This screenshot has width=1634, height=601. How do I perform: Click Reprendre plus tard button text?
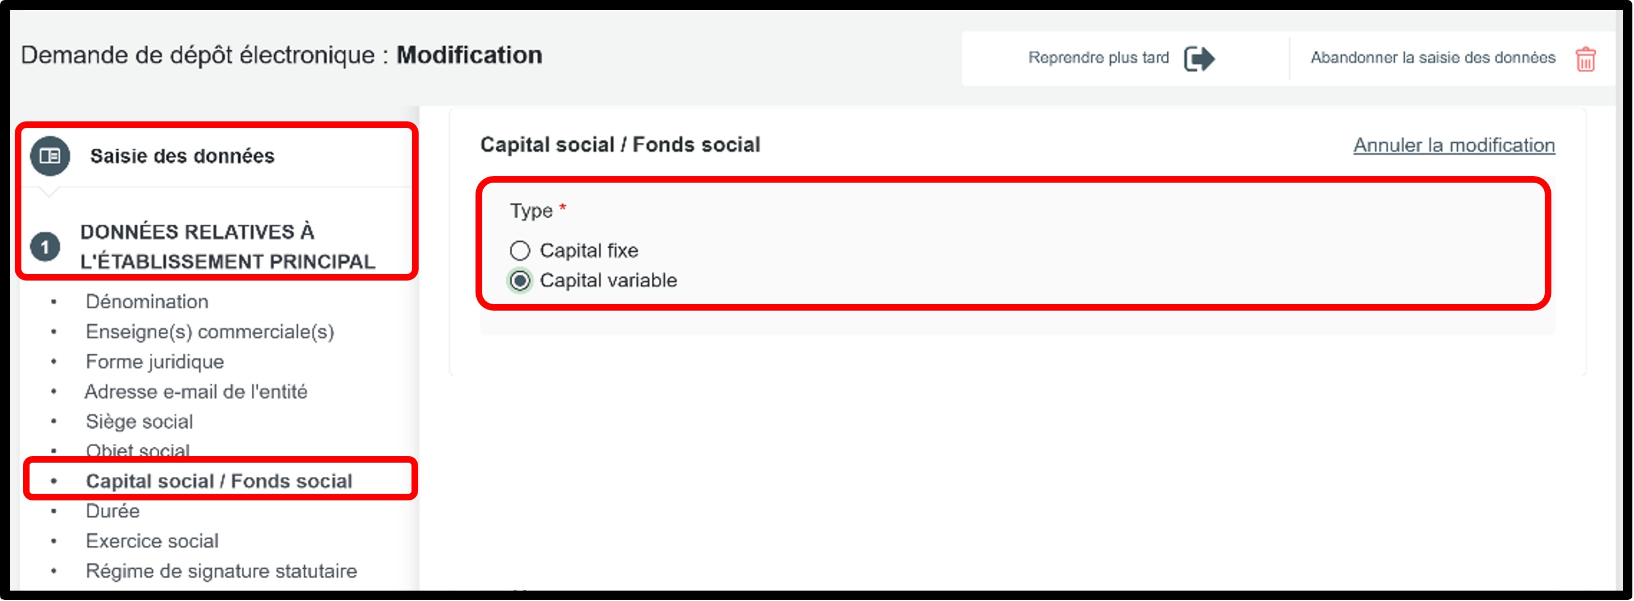[x=1098, y=57]
